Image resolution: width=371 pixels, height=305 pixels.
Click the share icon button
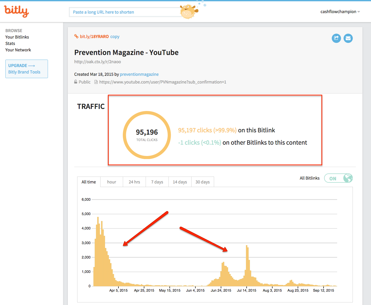coord(336,38)
